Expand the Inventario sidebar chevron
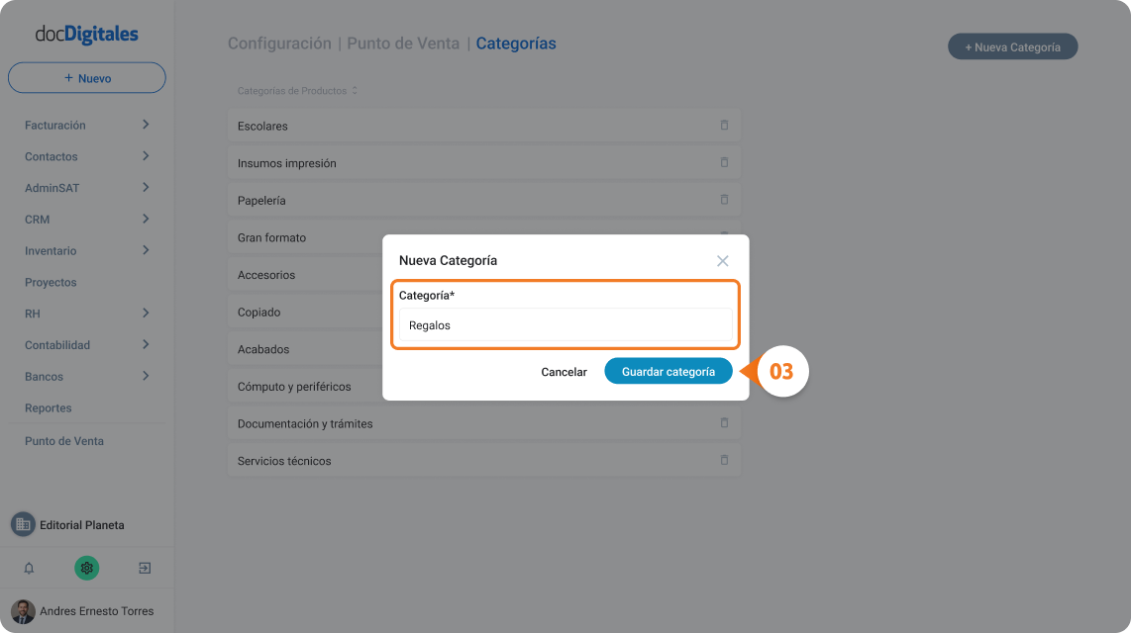The height and width of the screenshot is (633, 1131). (146, 250)
